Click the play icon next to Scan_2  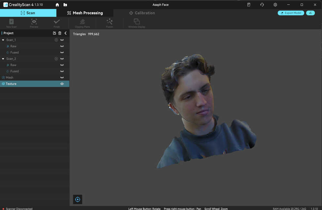56,59
